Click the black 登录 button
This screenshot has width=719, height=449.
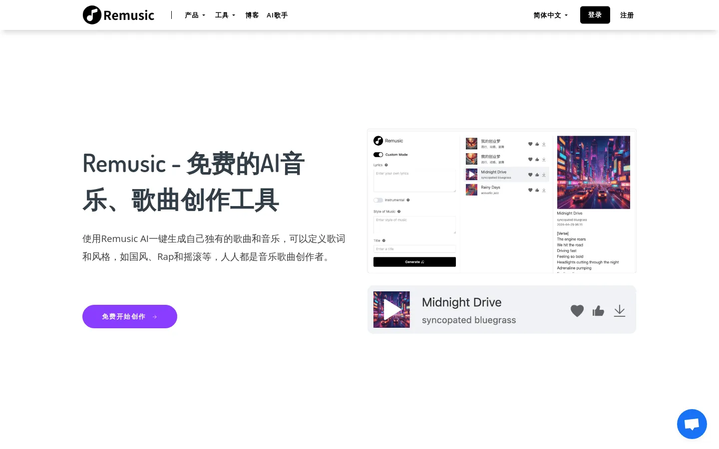coord(595,15)
